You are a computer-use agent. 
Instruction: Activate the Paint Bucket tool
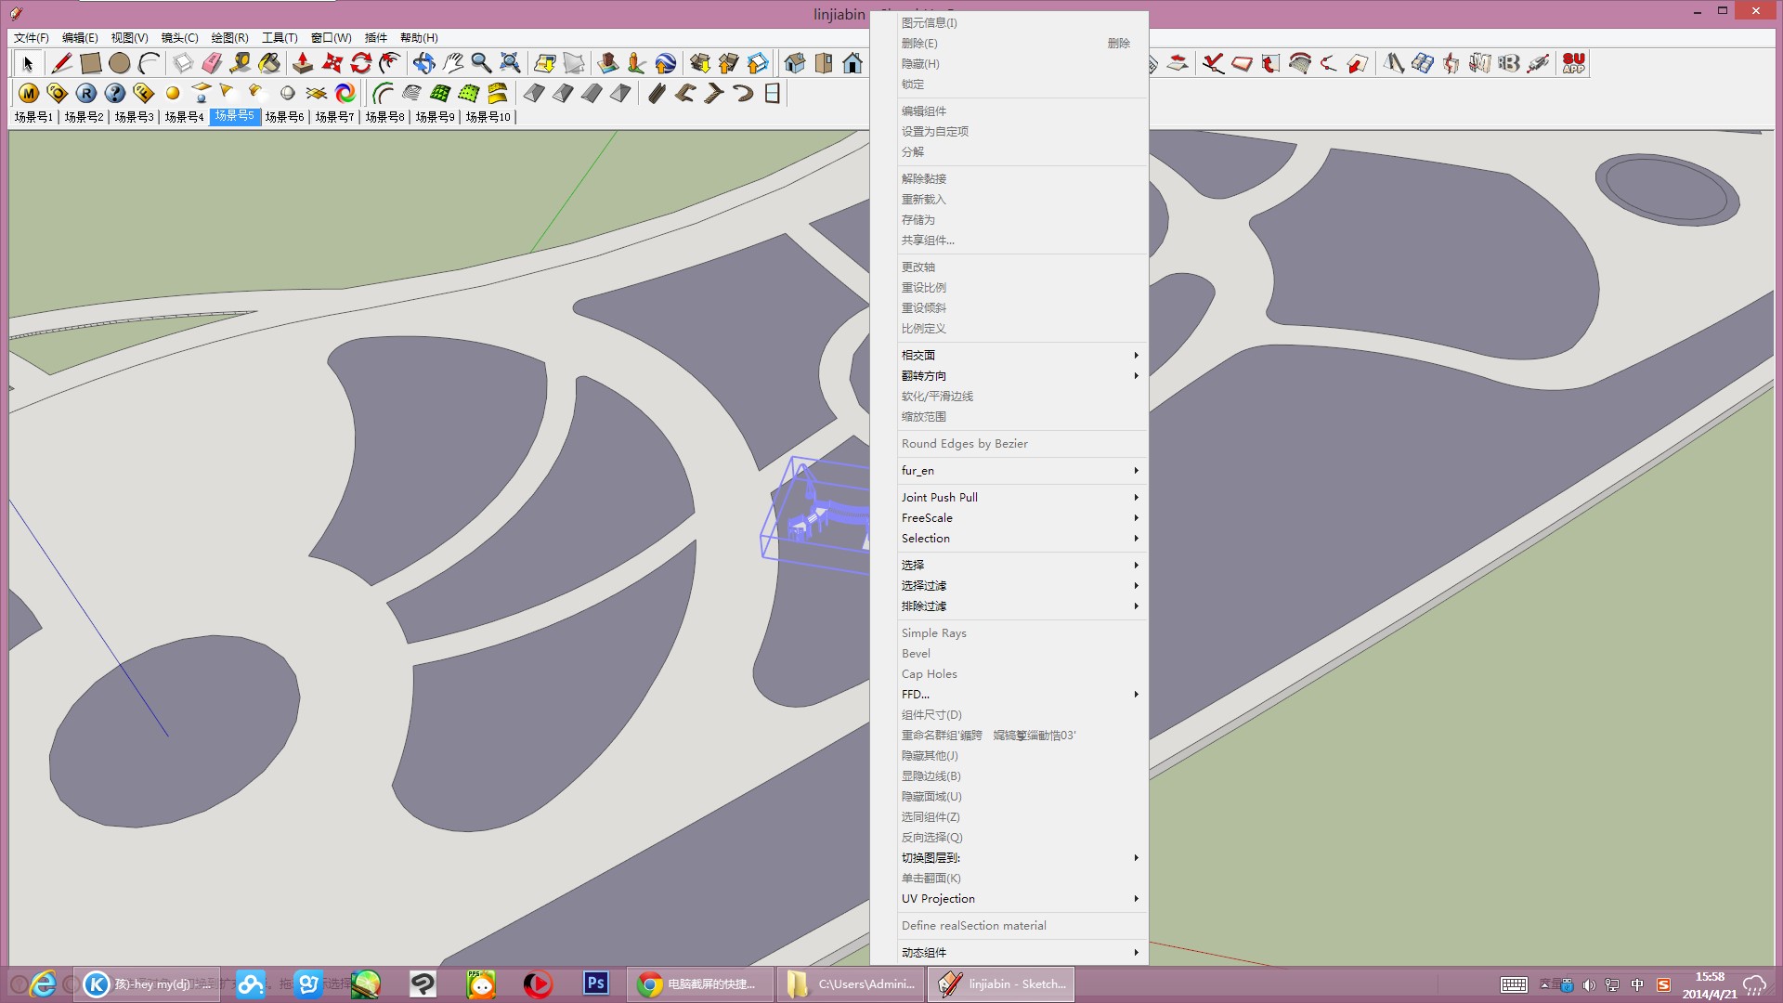click(x=269, y=63)
